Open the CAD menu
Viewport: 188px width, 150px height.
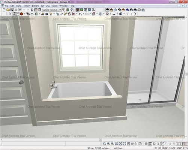click(x=48, y=6)
